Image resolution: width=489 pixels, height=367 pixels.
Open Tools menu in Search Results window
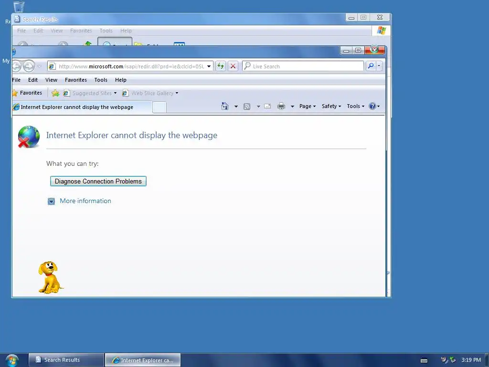106,31
